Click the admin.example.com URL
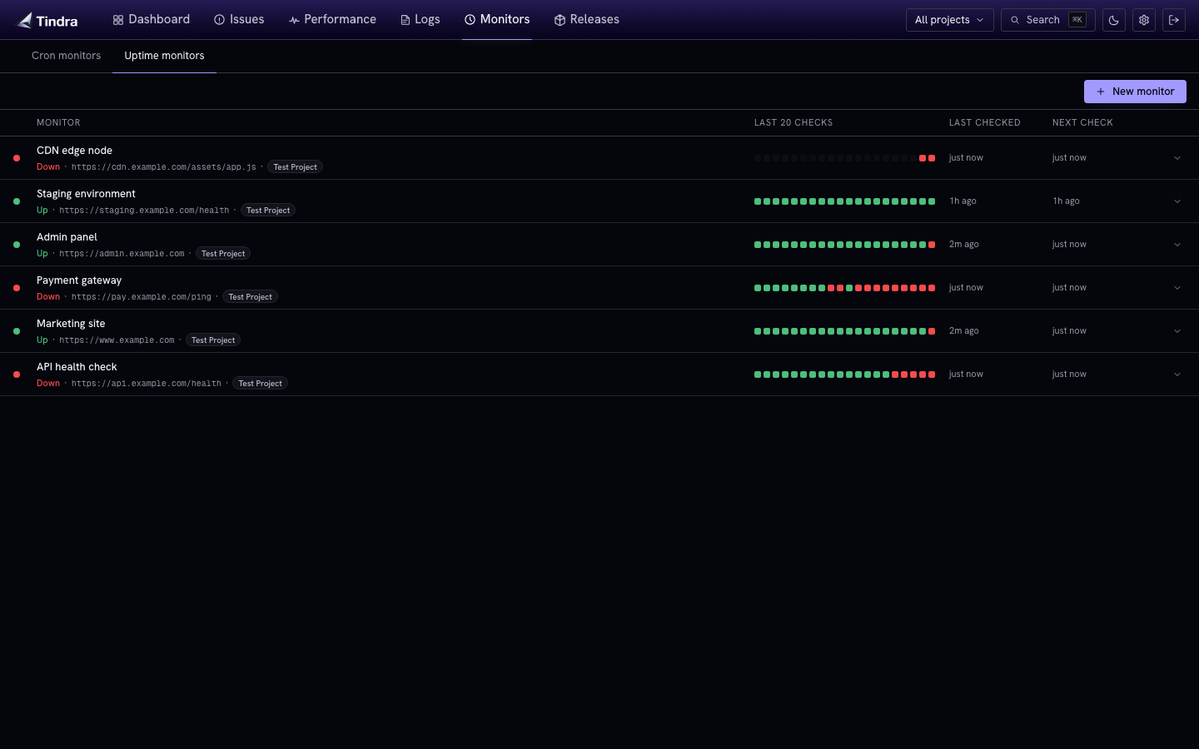This screenshot has height=749, width=1199. 122,254
